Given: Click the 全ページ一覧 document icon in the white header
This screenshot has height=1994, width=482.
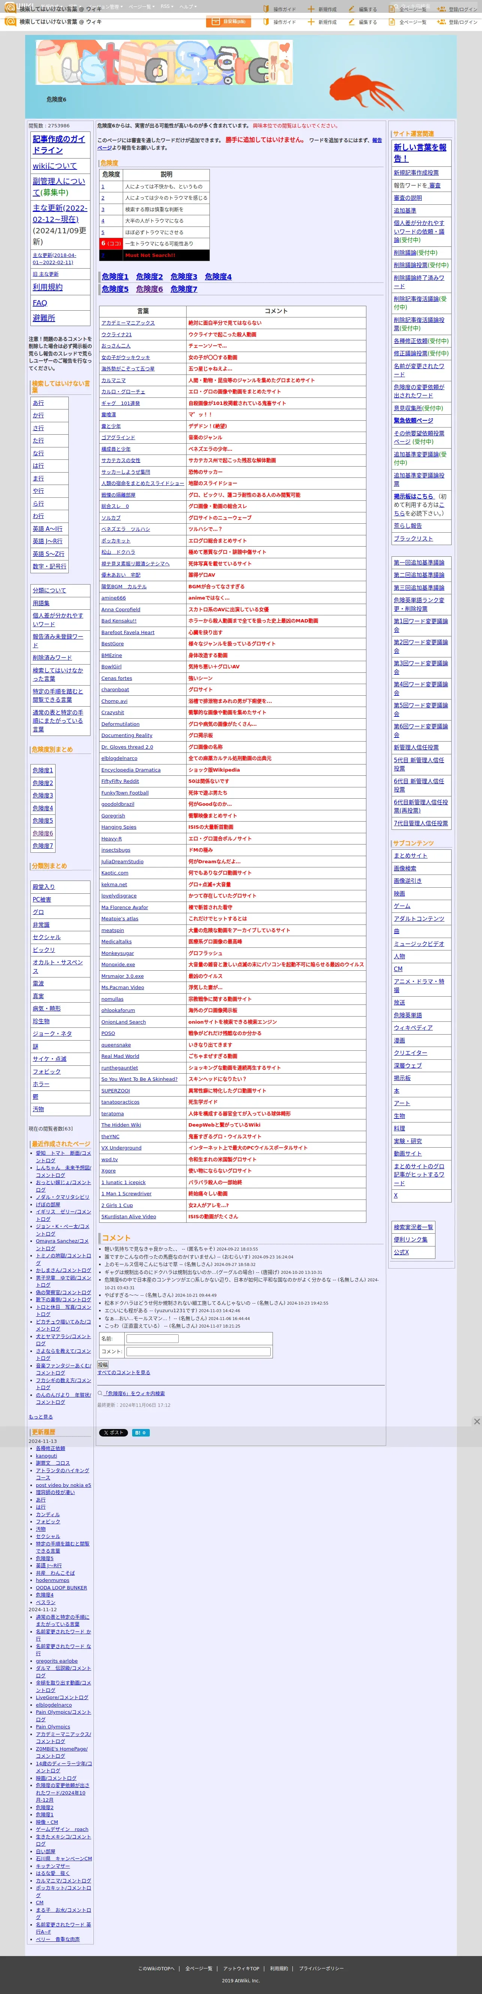Looking at the screenshot, I should point(392,22).
